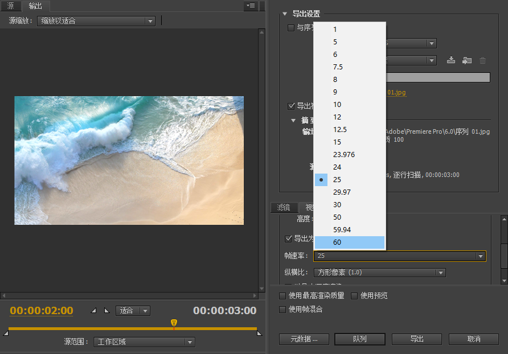Click the 队列 button
Screen dimensions: 508x354
click(359, 339)
